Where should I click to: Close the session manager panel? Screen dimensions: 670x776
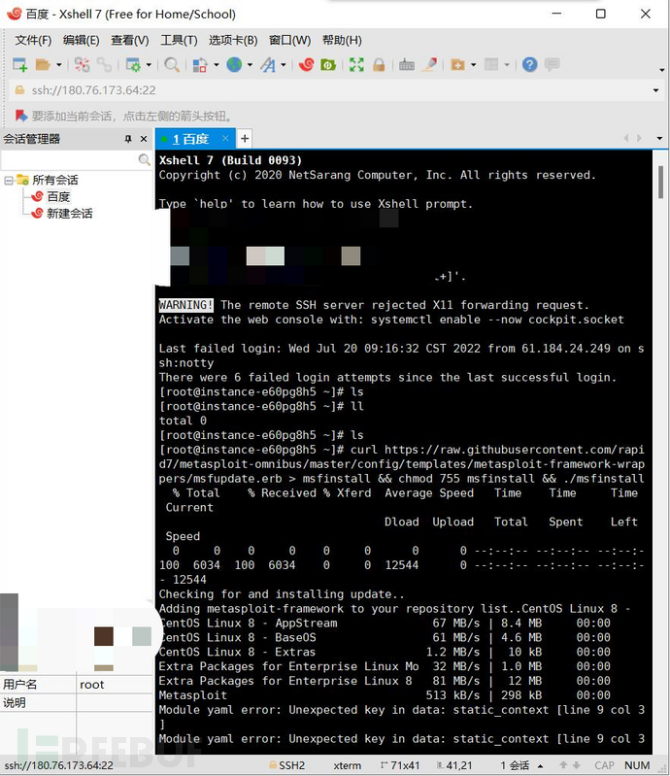pos(144,139)
